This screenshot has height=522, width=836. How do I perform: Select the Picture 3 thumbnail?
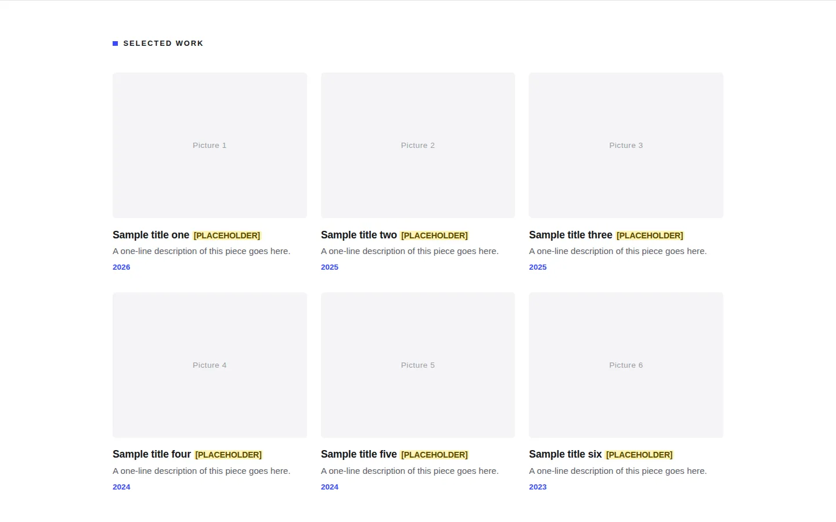pyautogui.click(x=626, y=145)
